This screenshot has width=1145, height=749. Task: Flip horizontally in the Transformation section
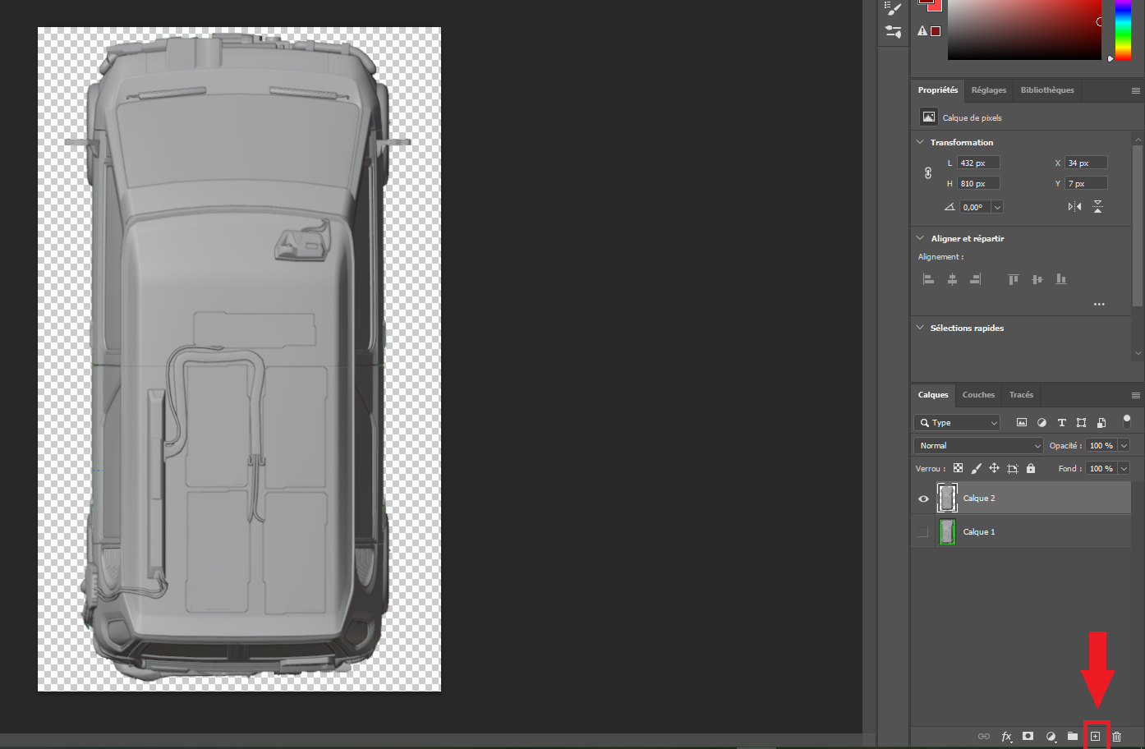1074,207
